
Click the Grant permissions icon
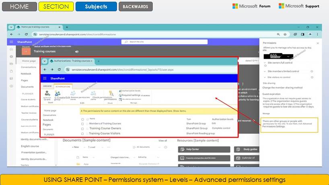tap(47, 94)
